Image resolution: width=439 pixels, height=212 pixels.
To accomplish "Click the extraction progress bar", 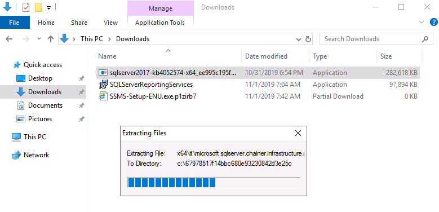I will [x=214, y=182].
